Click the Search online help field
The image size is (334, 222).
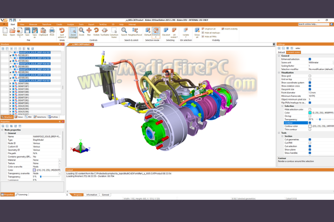pos(314,24)
